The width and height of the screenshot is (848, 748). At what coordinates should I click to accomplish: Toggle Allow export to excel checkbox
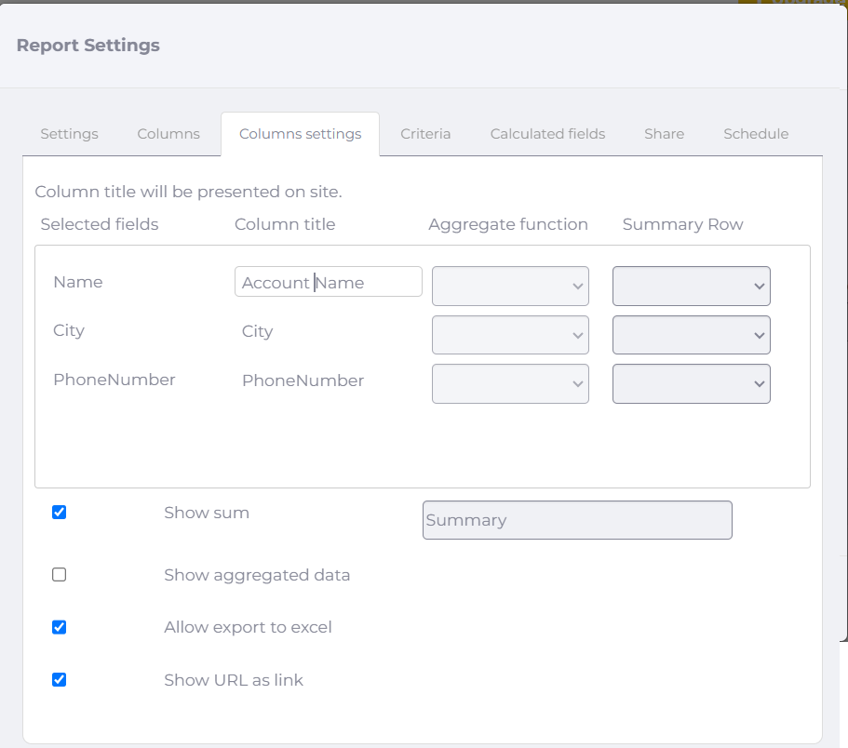click(59, 627)
